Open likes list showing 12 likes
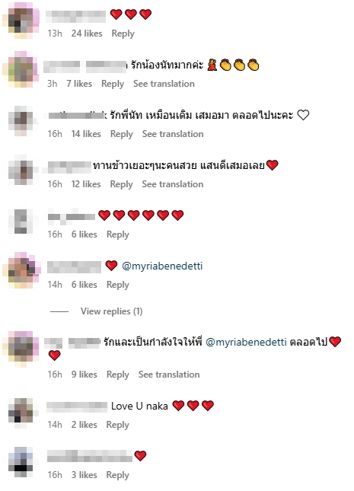Image resolution: width=354 pixels, height=491 pixels. click(86, 184)
